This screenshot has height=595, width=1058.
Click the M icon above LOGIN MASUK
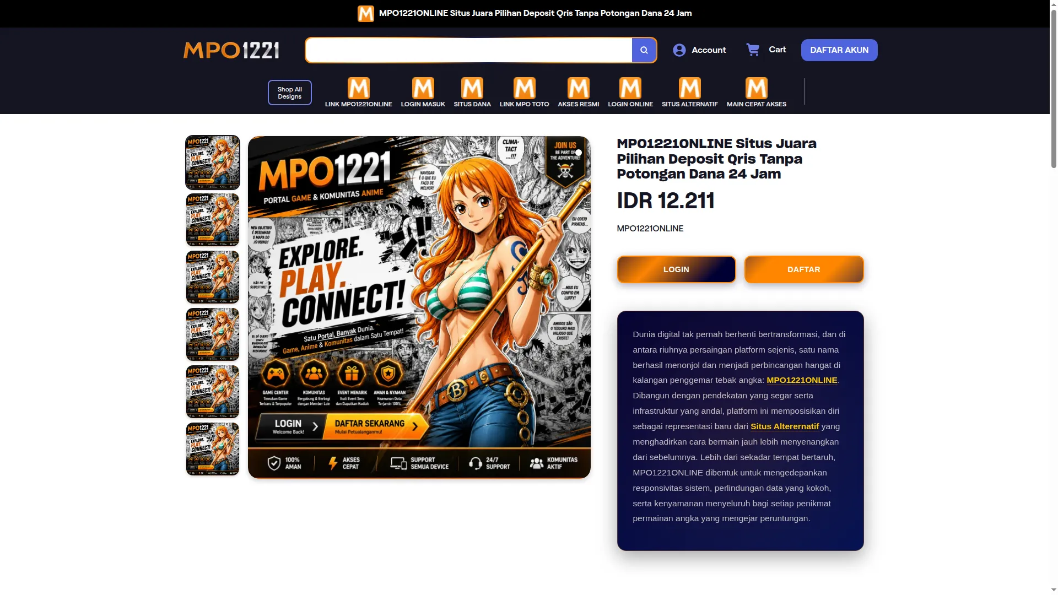[423, 88]
